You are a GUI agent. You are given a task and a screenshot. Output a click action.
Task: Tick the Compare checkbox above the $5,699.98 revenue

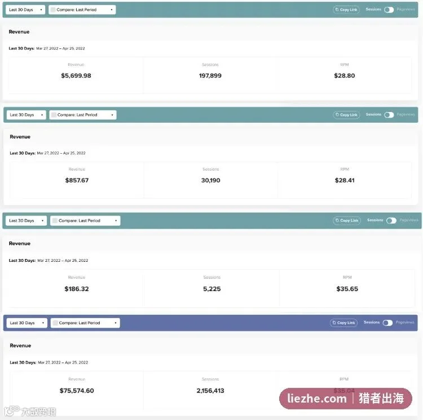(53, 10)
